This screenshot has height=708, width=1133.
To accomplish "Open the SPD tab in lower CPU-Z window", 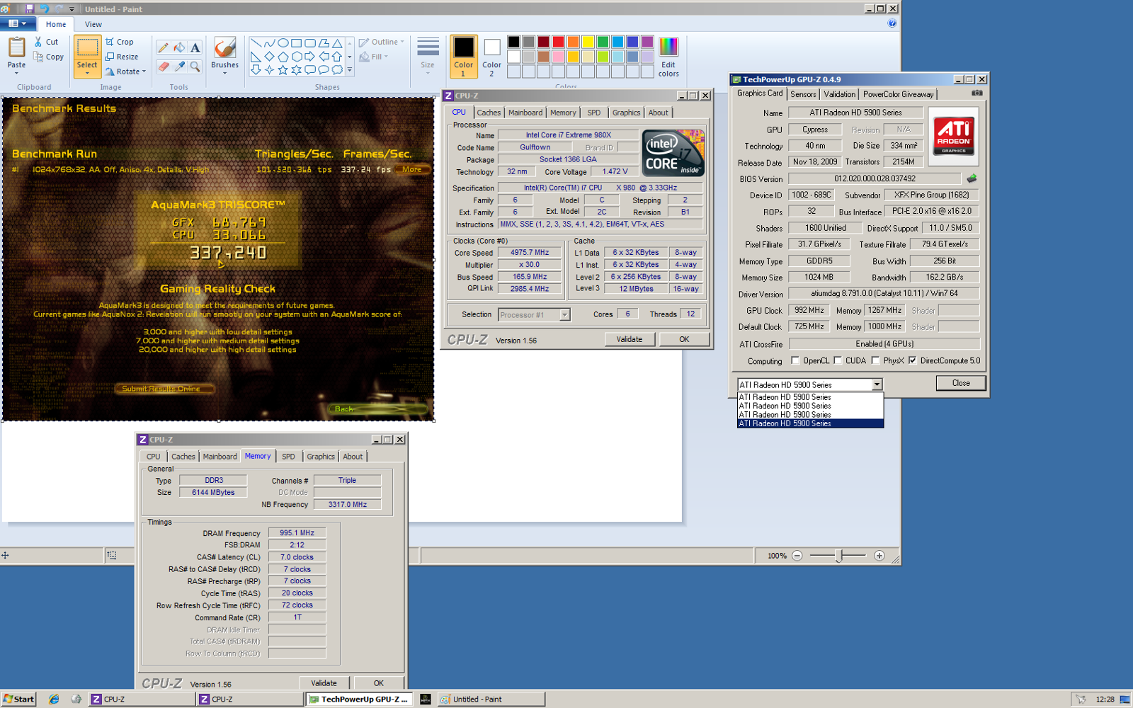I will (x=288, y=457).
